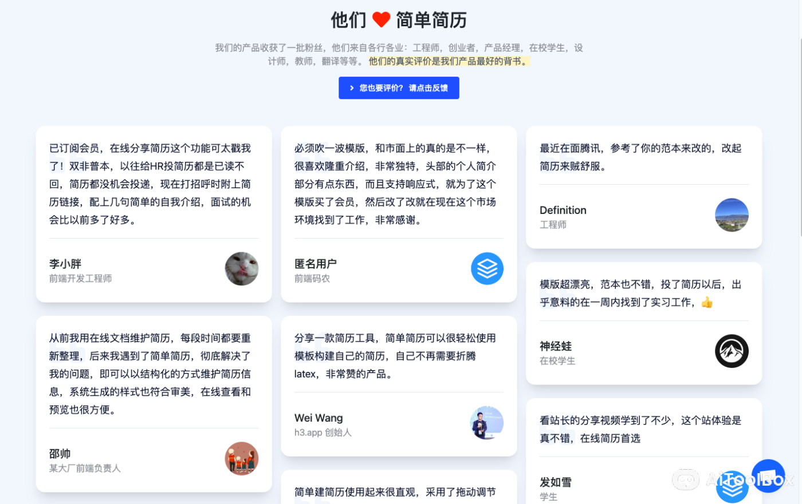Select the testimonial card mentioning 腾讯 interview
Image resolution: width=802 pixels, height=504 pixels.
[644, 187]
